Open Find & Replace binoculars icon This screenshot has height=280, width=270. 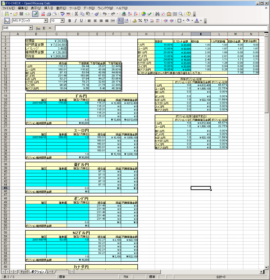pyautogui.click(x=157, y=14)
